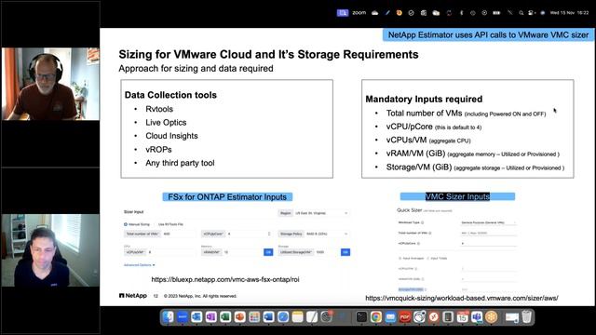
Task: Click the 'vCPU/pCore' mandatory input bullet
Action: coord(434,127)
